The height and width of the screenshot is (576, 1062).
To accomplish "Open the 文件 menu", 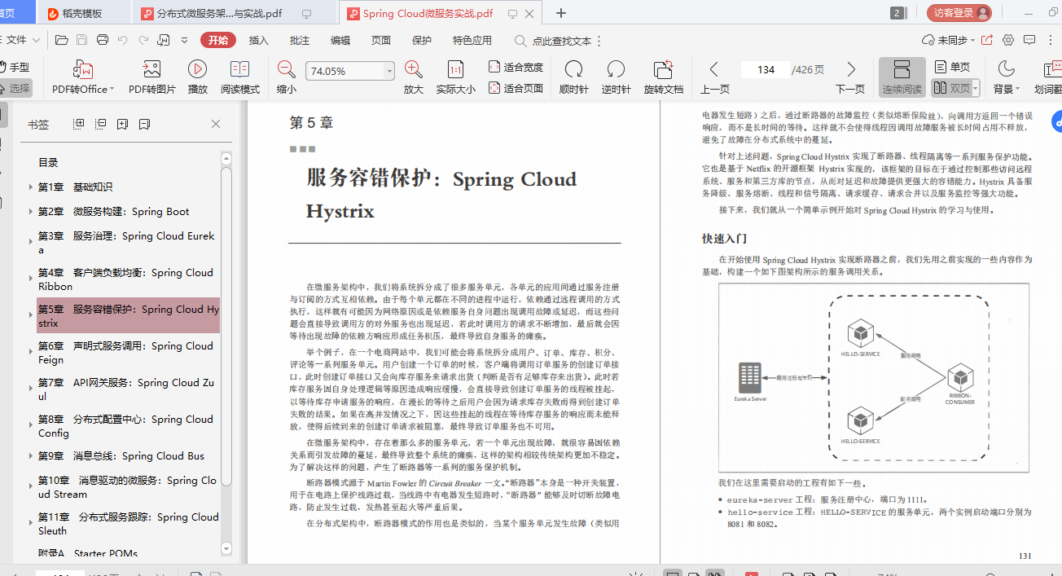I will tap(22, 40).
